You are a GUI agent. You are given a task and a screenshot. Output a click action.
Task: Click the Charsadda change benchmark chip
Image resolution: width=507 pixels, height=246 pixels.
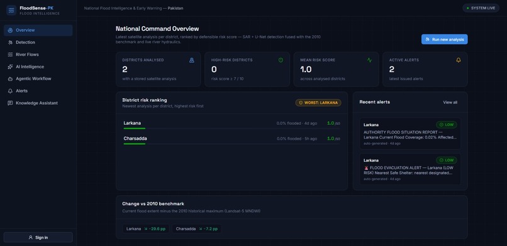197,229
